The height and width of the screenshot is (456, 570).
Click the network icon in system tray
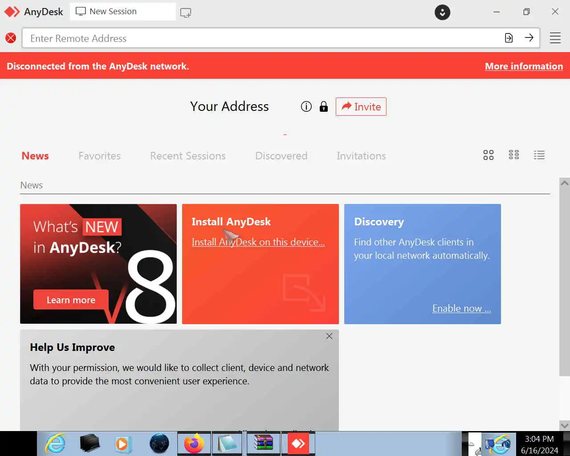tap(490, 444)
